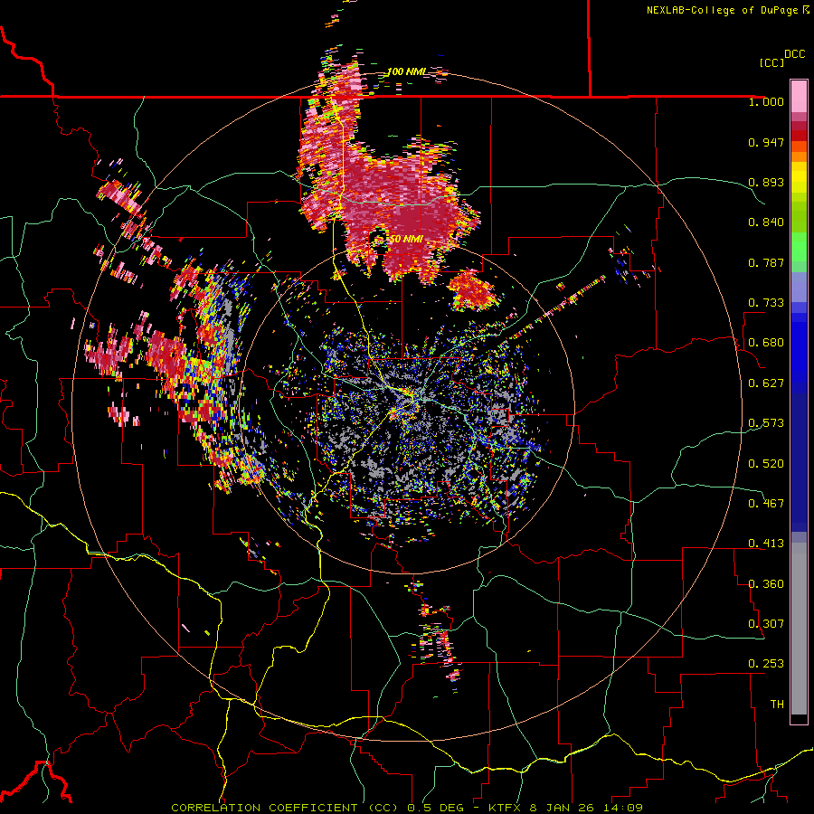Click the CORRELATION COEFFICIENT caption text
814x814 pixels.
tap(264, 808)
